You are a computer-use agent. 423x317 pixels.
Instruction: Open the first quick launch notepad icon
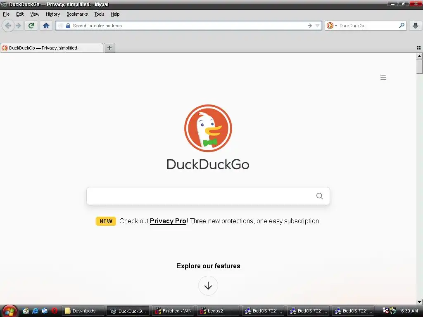click(26, 311)
